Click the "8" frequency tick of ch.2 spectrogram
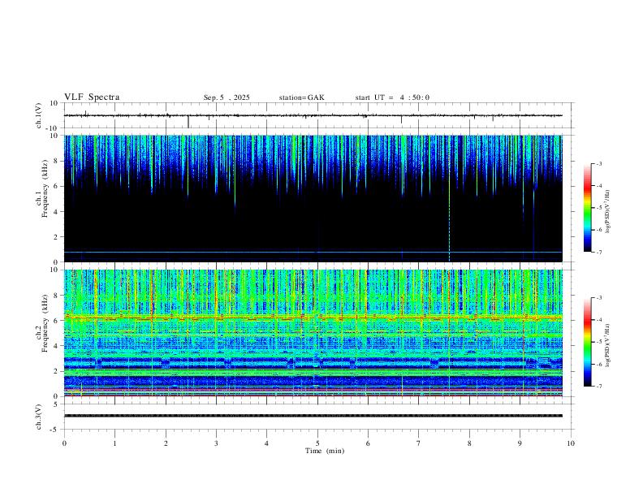 [x=57, y=296]
